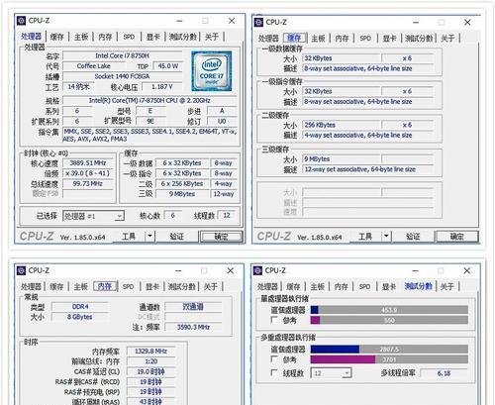Click the Intel Core i7 logo badge
495x405 pixels.
[212, 71]
